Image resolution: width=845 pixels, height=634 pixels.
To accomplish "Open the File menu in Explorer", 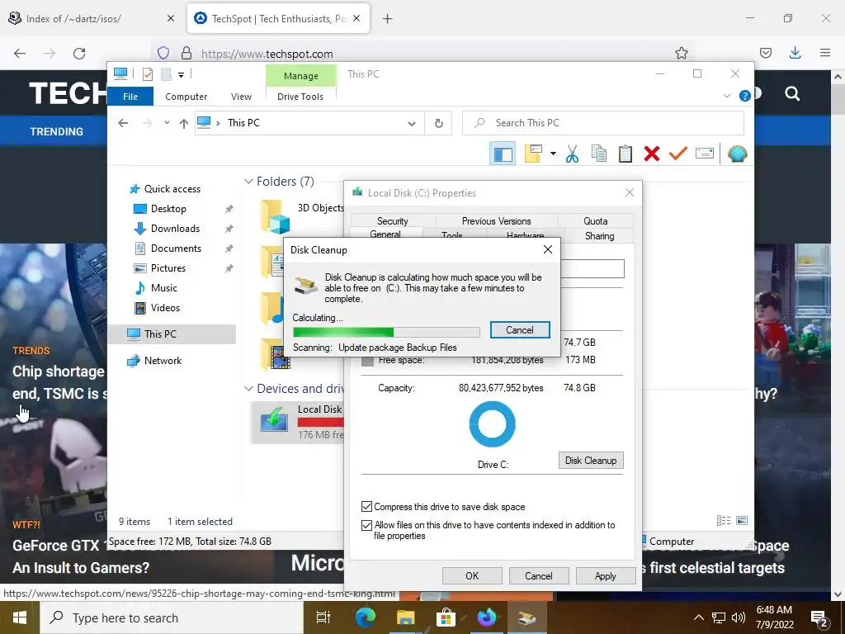I will [130, 97].
